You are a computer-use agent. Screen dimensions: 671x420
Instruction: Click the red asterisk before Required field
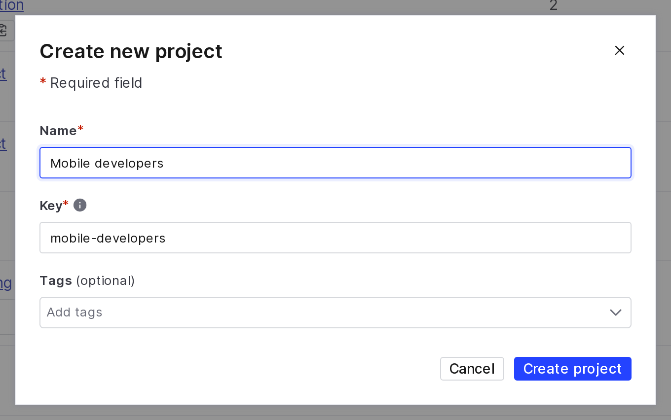click(x=43, y=82)
